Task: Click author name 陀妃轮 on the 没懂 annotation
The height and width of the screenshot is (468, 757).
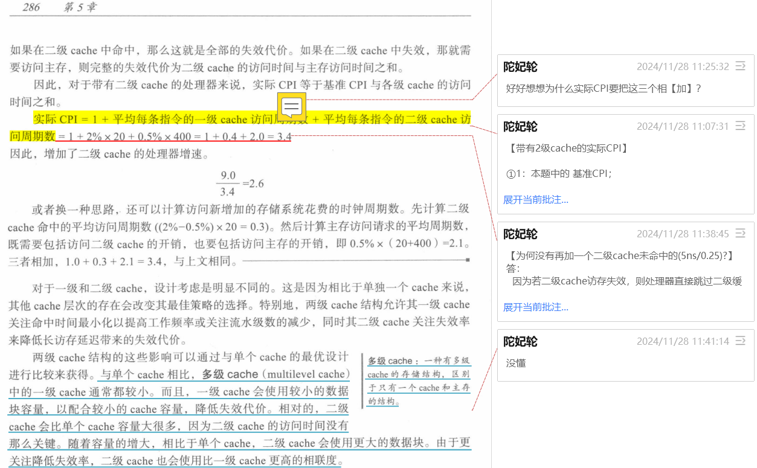Action: [520, 342]
